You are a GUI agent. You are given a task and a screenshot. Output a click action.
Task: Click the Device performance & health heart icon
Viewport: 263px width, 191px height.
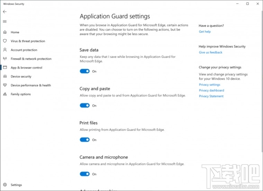(x=5, y=85)
